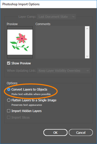Click the Make text editable where possible text
Viewport: 97px width, 144px height.
tap(31, 94)
